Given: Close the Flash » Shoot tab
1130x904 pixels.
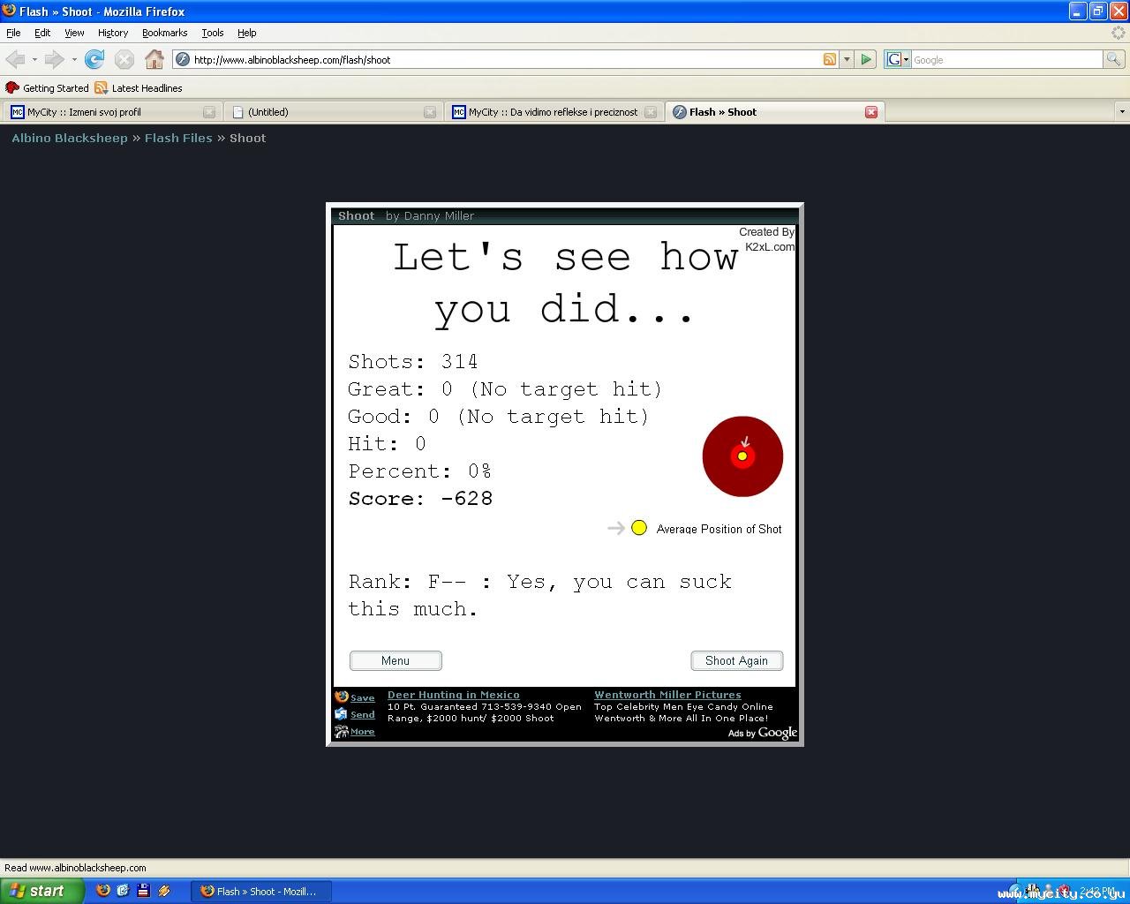Looking at the screenshot, I should (x=871, y=112).
